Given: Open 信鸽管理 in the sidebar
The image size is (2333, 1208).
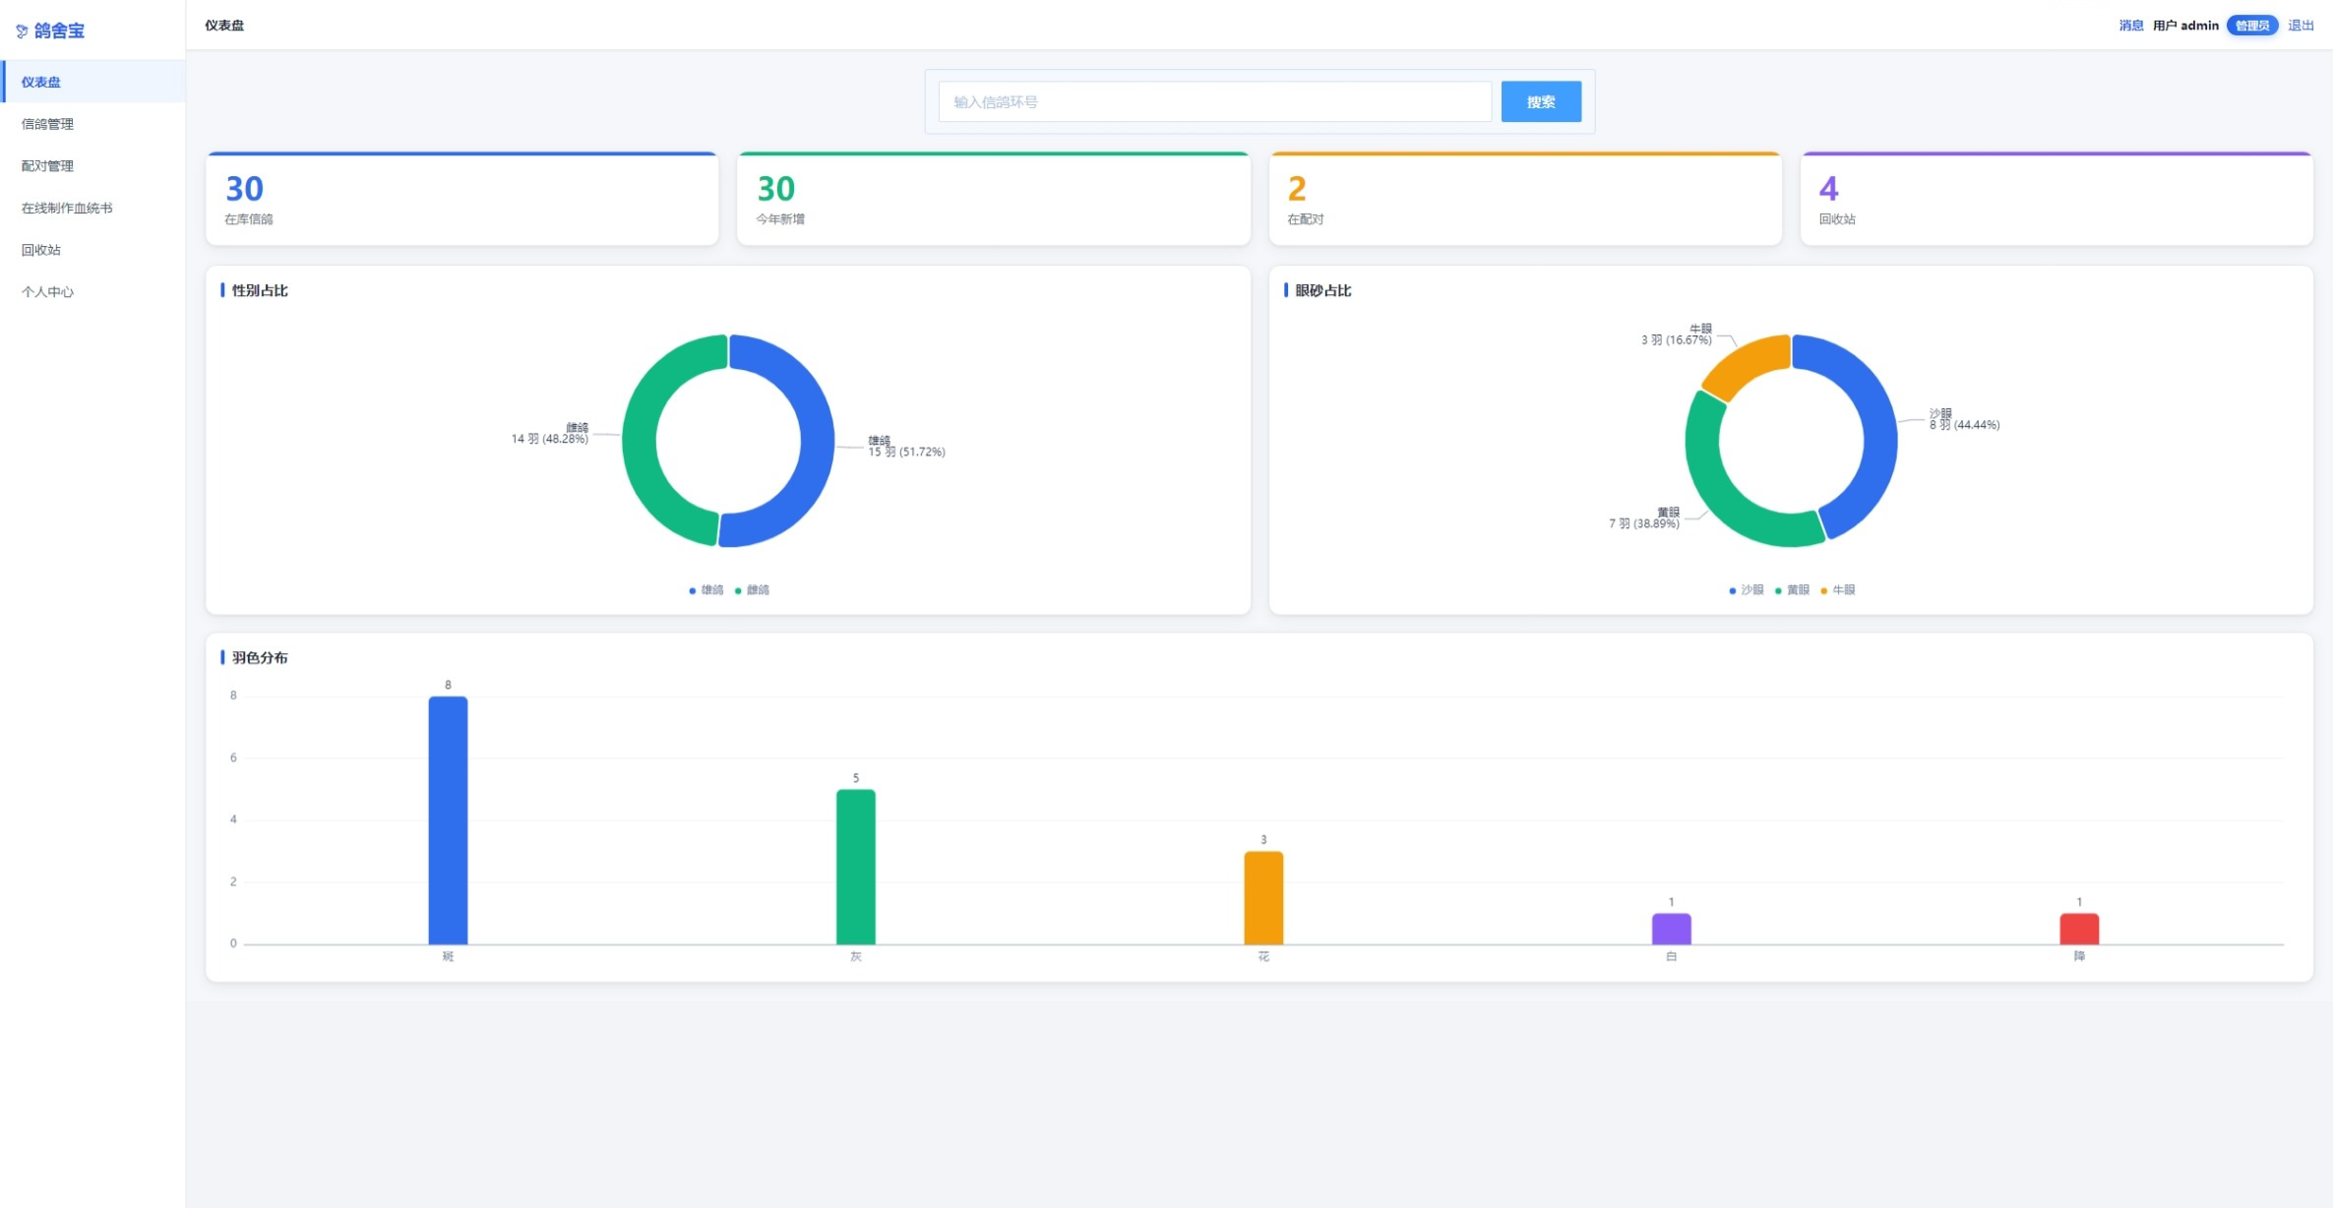Looking at the screenshot, I should click(92, 124).
